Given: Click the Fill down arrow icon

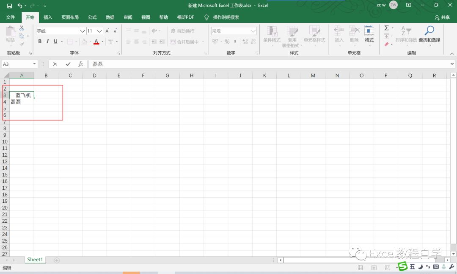Looking at the screenshot, I should click(x=386, y=36).
